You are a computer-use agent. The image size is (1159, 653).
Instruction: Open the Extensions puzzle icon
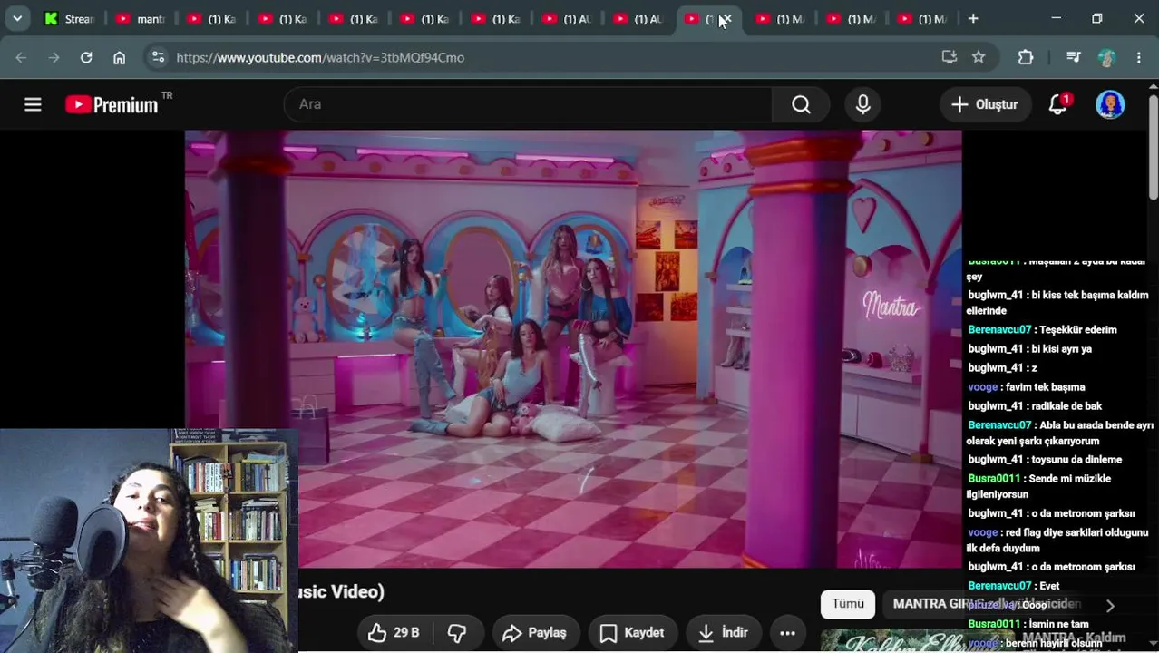(x=1026, y=57)
